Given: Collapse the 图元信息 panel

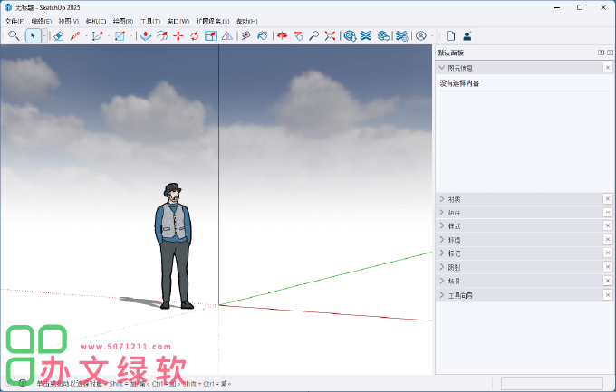Looking at the screenshot, I should (442, 68).
